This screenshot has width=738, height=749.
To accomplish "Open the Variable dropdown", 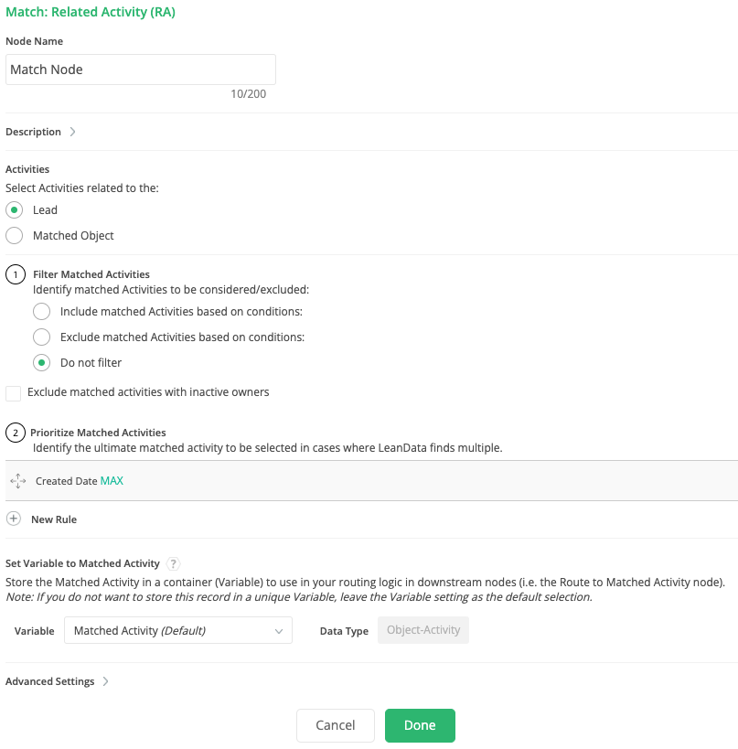I will point(178,630).
